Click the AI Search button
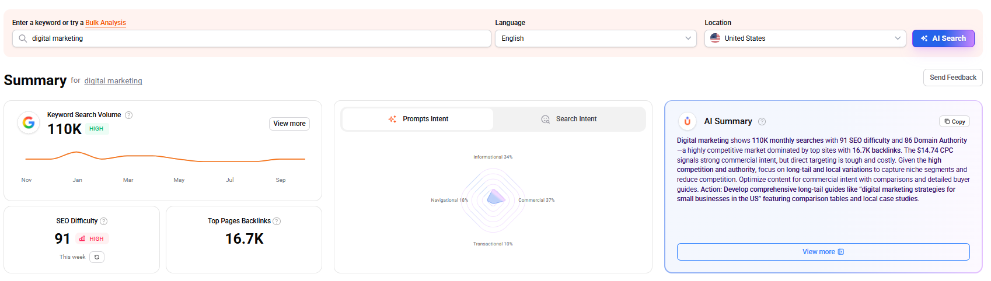Viewport: 991px width, 281px height. pos(943,38)
